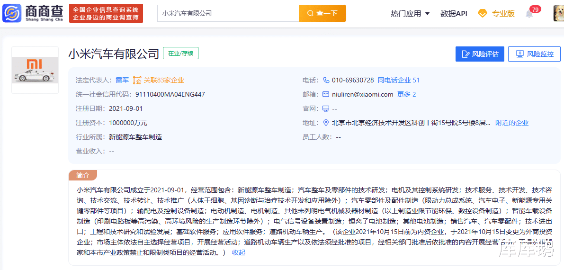564x270 pixels.
Task: Click the location pin icon by the address
Action: point(326,123)
